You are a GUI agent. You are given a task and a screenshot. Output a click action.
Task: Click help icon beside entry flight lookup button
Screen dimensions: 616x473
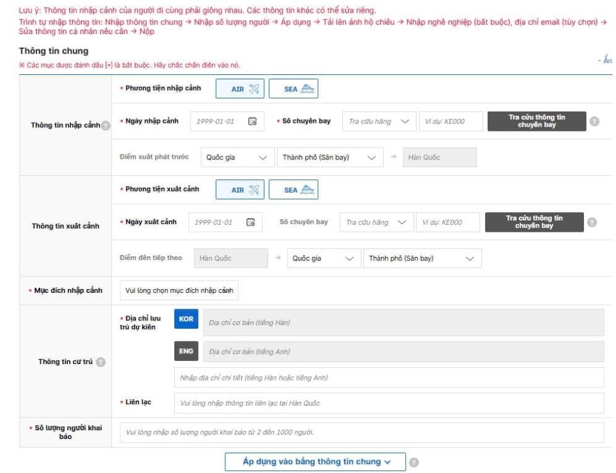pos(594,122)
